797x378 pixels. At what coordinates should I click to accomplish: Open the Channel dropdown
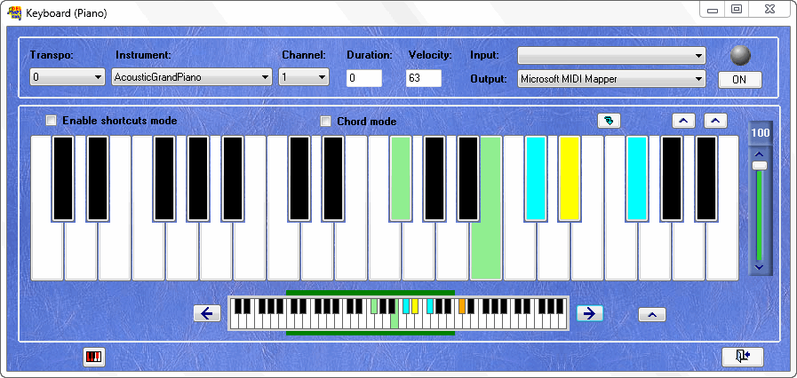304,77
